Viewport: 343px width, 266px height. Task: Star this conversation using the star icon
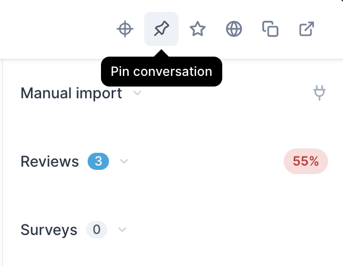(198, 29)
